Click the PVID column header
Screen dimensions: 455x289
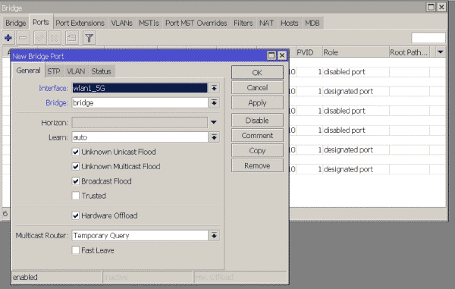coord(309,52)
